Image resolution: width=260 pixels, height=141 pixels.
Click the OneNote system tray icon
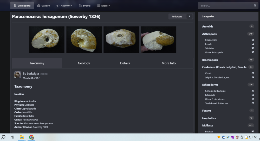tap(233, 137)
